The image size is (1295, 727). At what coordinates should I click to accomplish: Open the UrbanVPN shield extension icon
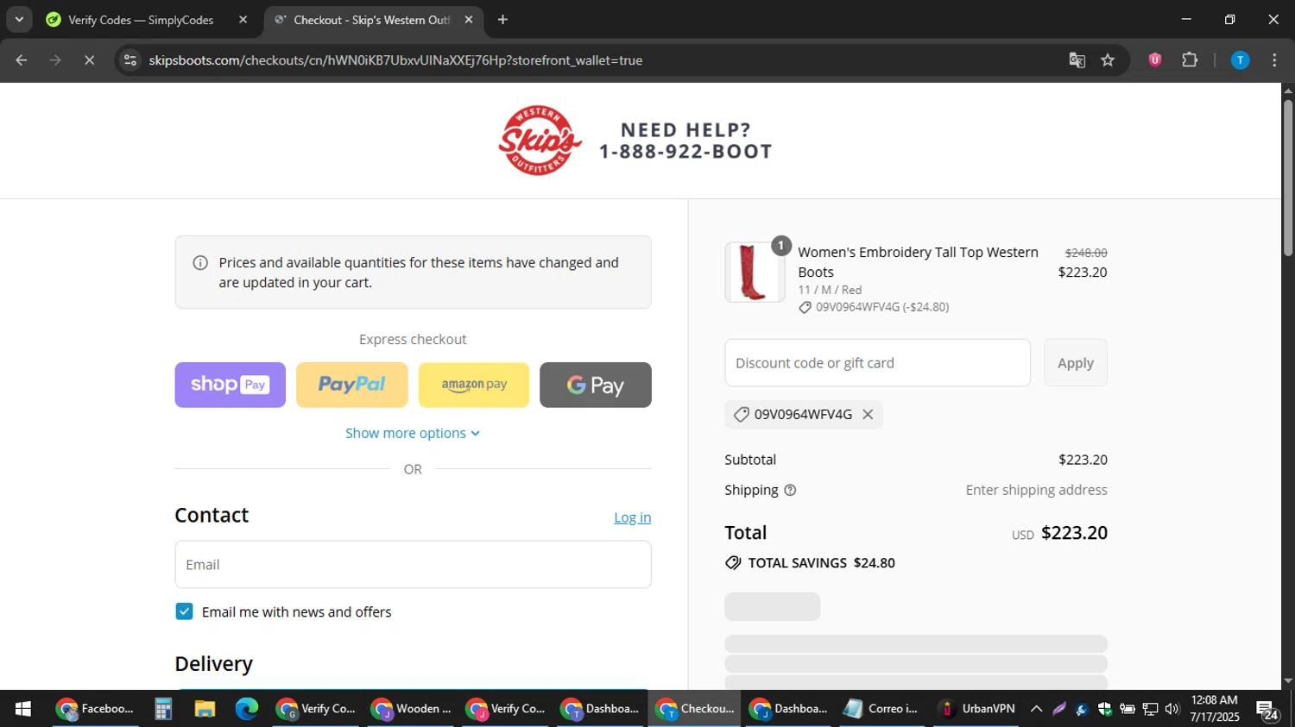1155,60
